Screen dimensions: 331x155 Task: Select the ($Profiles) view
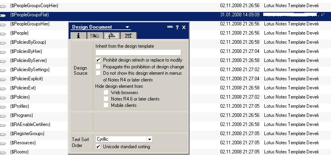click(19, 106)
